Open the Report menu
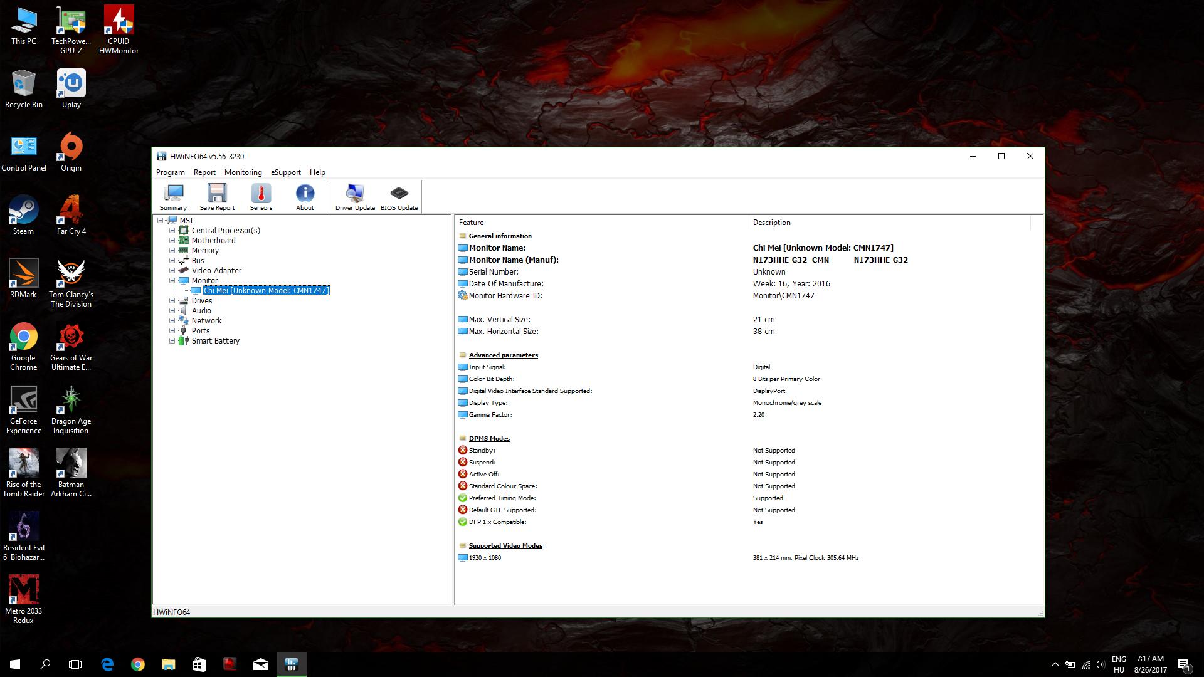Viewport: 1204px width, 677px height. point(204,172)
